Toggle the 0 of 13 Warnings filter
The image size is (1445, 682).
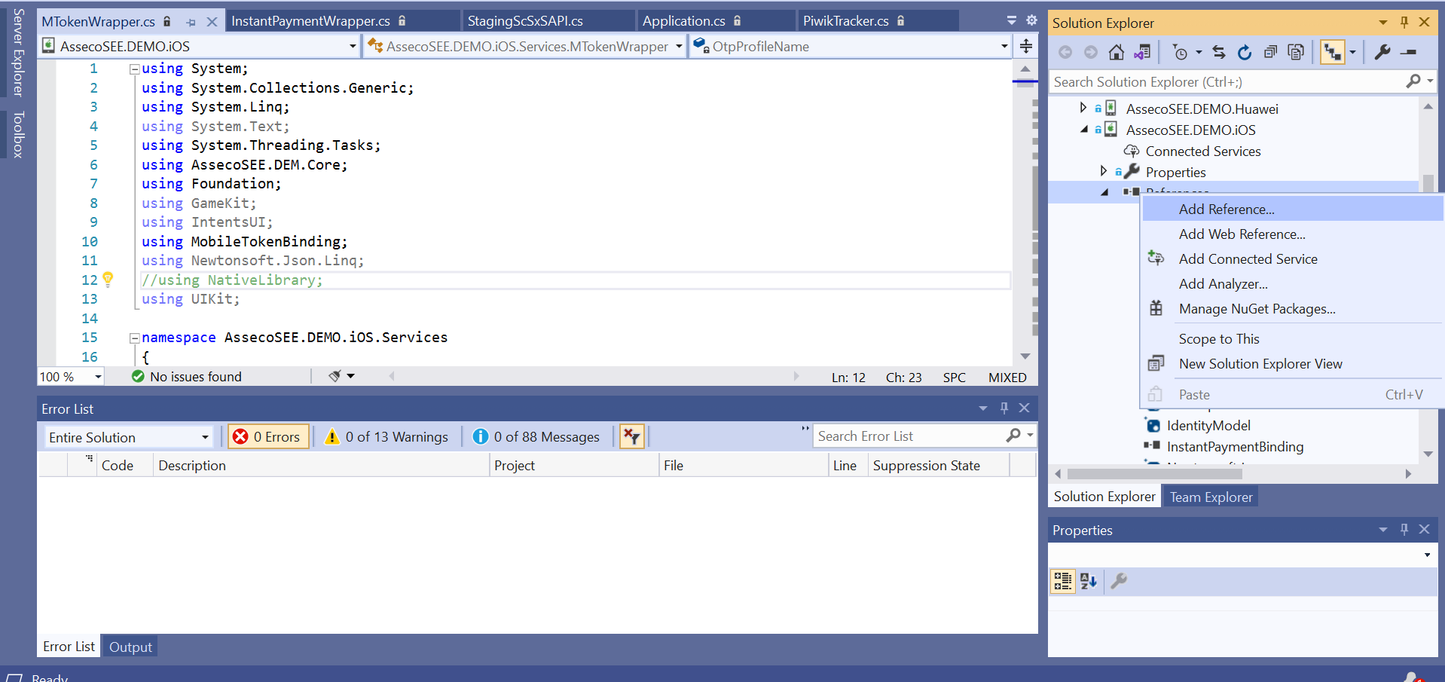pyautogui.click(x=386, y=436)
